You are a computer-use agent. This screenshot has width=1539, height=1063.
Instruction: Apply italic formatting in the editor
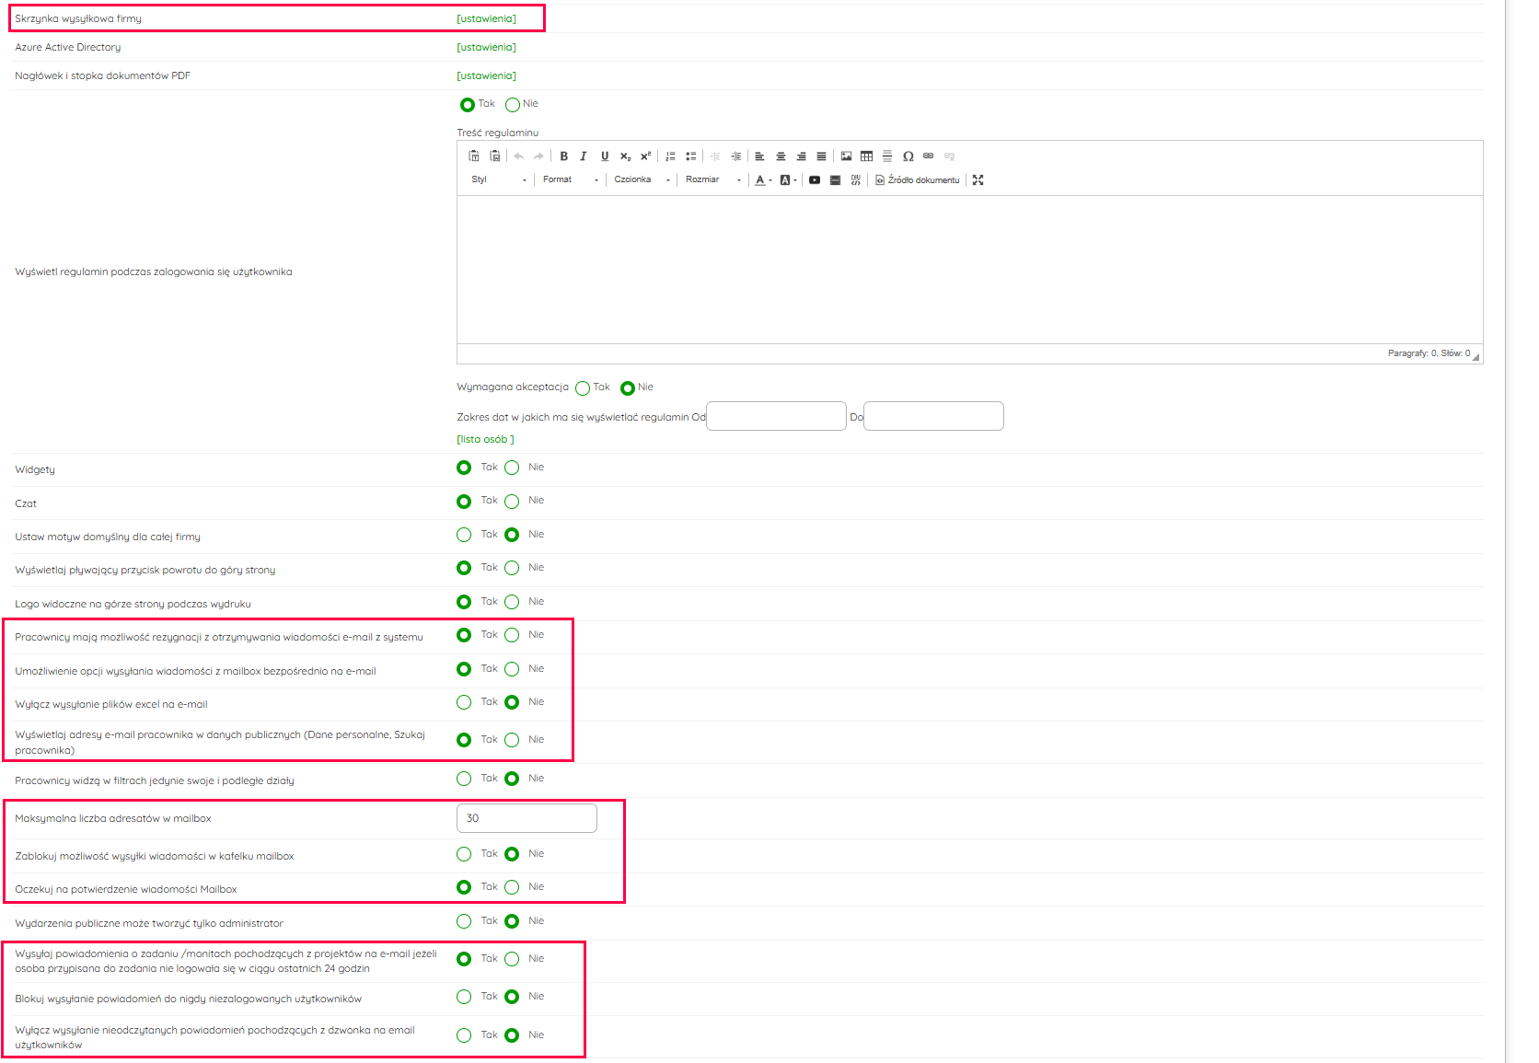584,156
